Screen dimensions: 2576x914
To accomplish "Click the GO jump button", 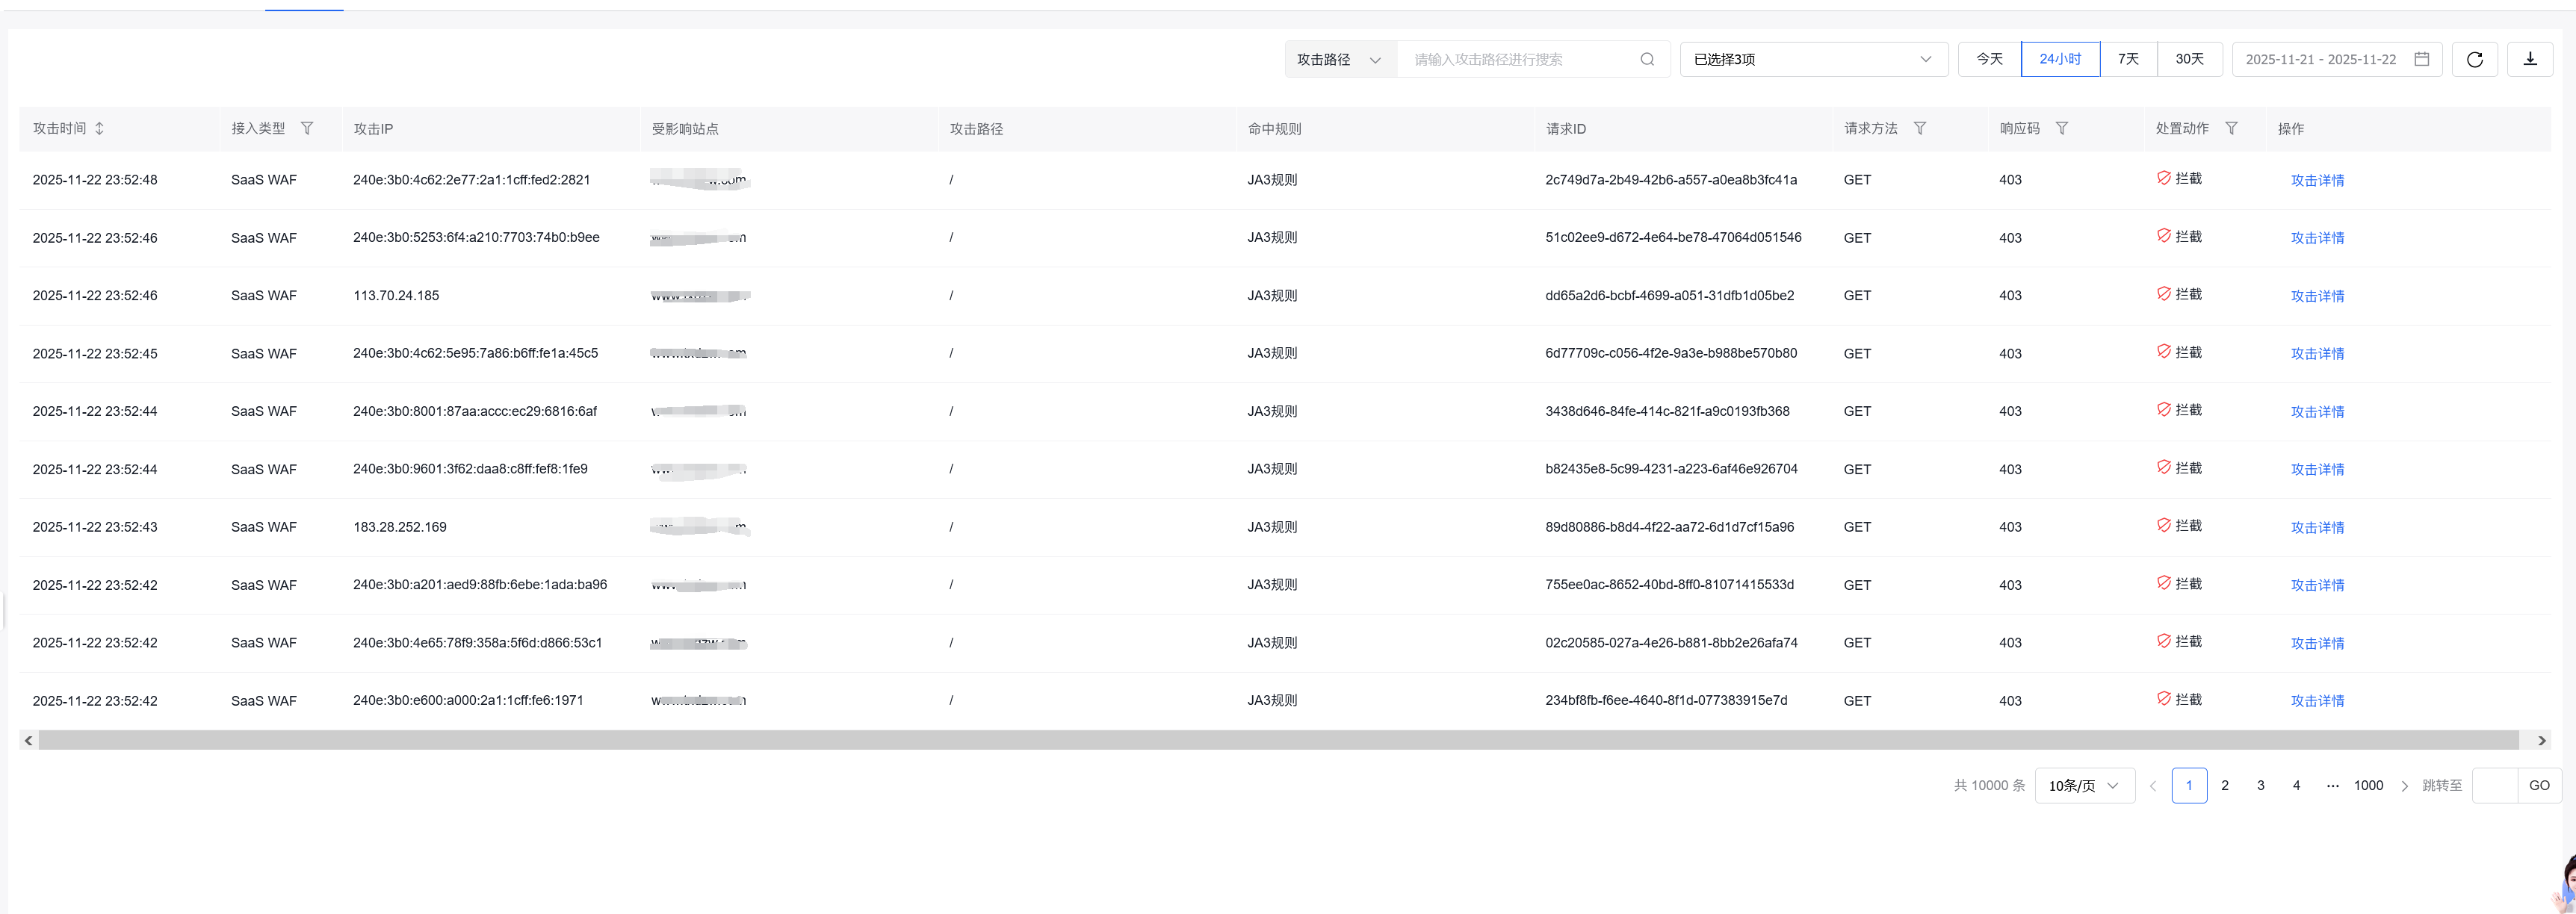I will pos(2539,786).
